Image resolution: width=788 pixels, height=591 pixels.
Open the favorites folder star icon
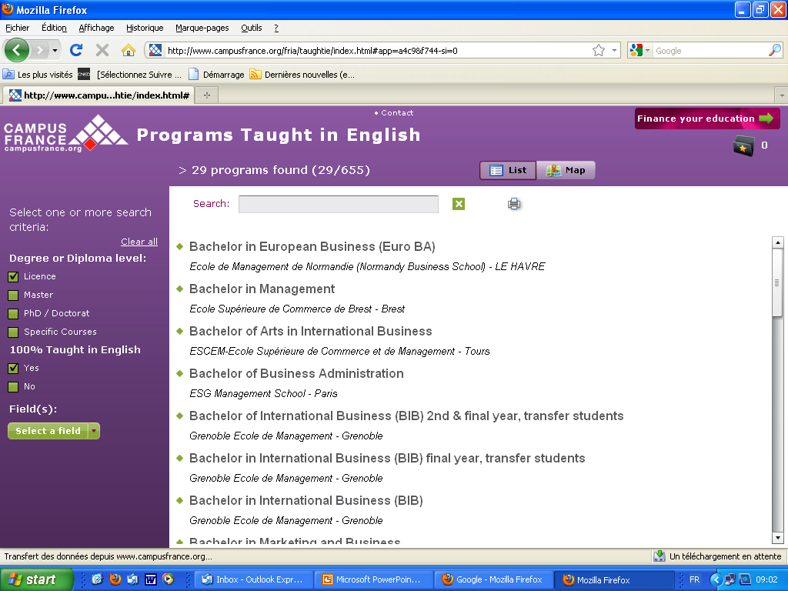(743, 145)
